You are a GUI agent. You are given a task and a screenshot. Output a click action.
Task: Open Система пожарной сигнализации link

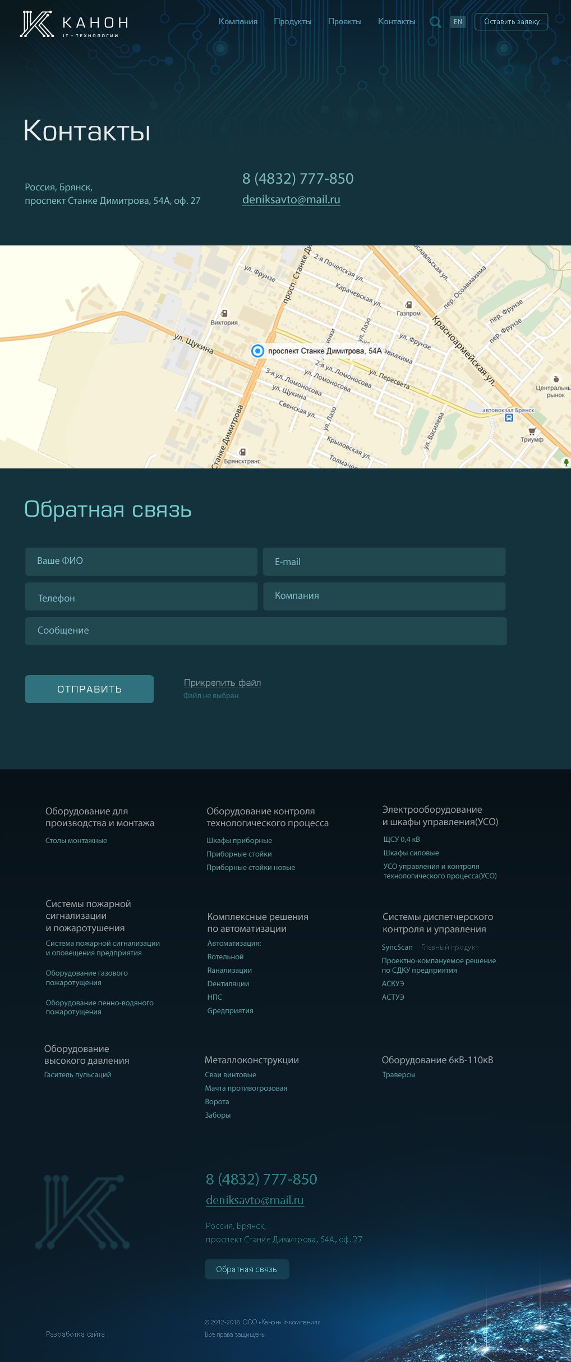pos(103,948)
